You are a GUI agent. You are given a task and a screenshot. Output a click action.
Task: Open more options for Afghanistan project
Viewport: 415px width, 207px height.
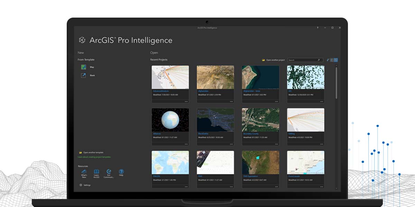(x=231, y=101)
